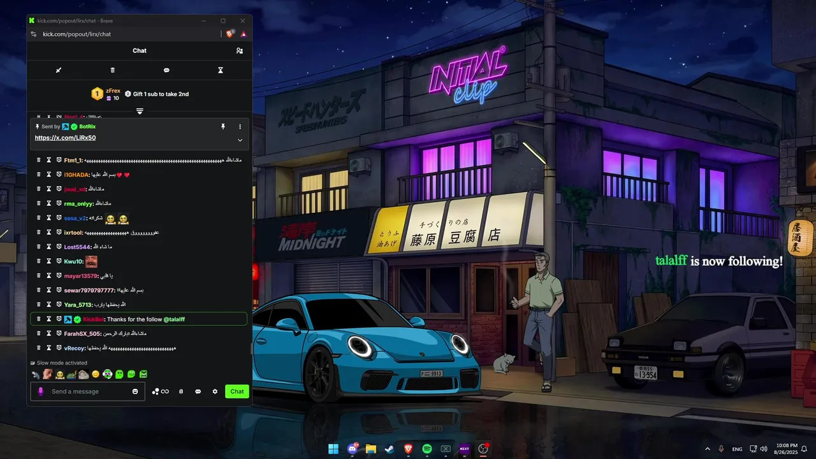Image resolution: width=816 pixels, height=459 pixels.
Task: Timeout user sewar7979797777
Action: [48, 290]
